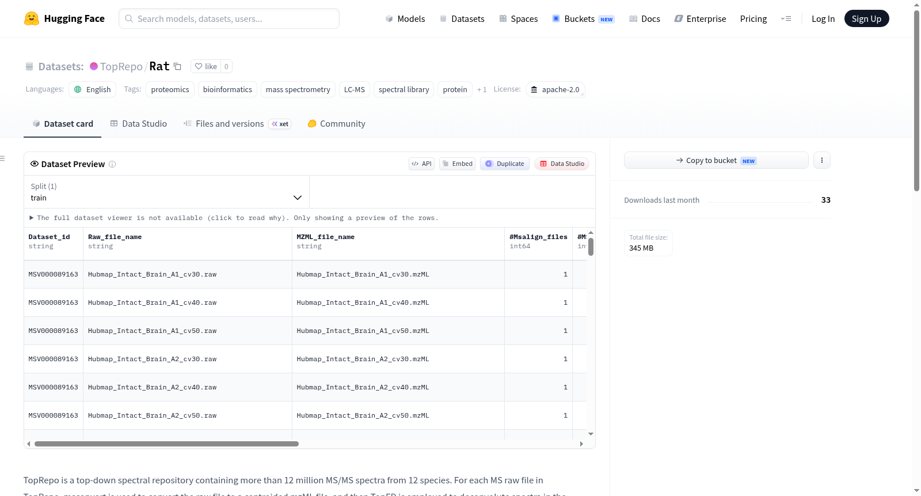Open the three-dot options menu
921x496 pixels.
pyautogui.click(x=822, y=160)
